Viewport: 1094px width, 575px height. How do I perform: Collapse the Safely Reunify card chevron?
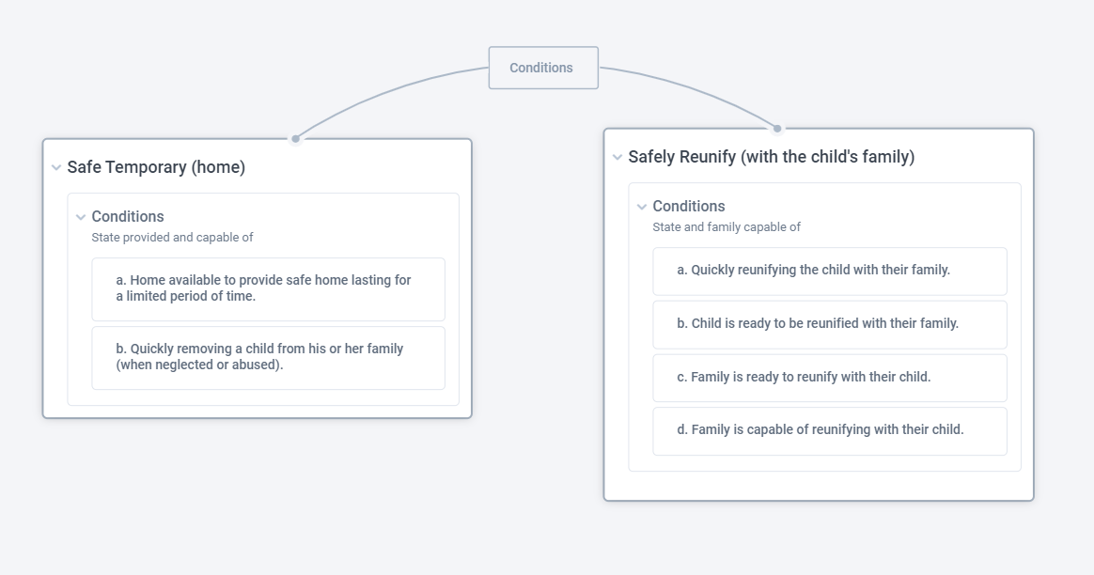pyautogui.click(x=617, y=157)
